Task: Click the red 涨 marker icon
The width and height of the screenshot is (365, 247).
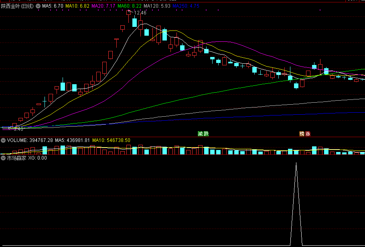Action: click(308, 134)
